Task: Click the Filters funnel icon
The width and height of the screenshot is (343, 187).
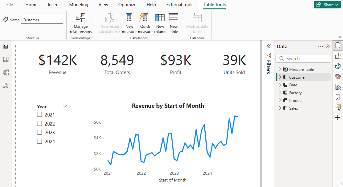Action: click(x=269, y=56)
